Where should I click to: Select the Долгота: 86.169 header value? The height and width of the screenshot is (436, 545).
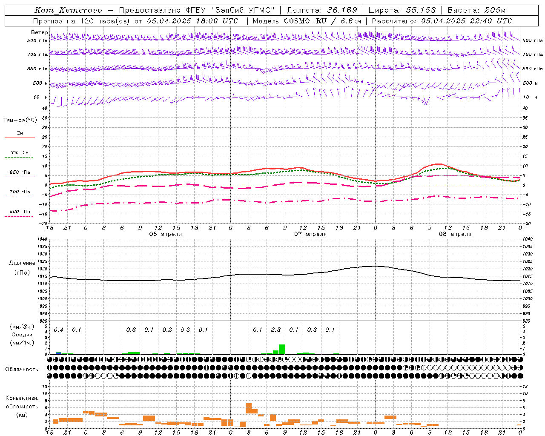tap(322, 10)
